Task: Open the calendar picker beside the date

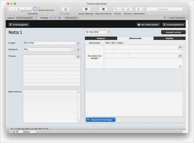Action: [109, 32]
